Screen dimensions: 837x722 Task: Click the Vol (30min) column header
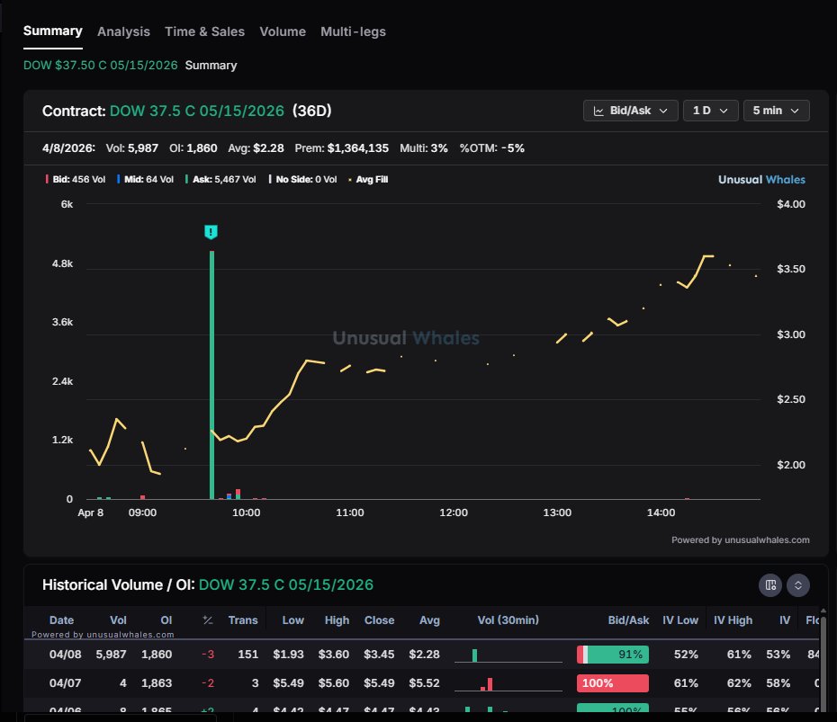tap(508, 620)
